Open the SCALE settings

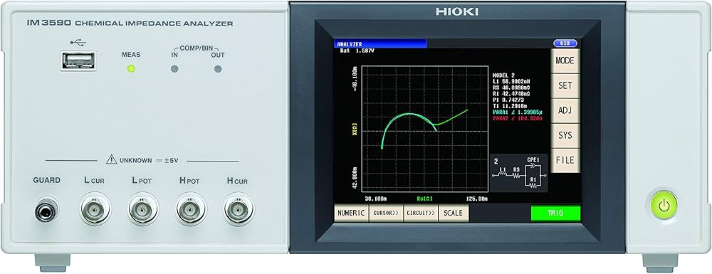(453, 214)
